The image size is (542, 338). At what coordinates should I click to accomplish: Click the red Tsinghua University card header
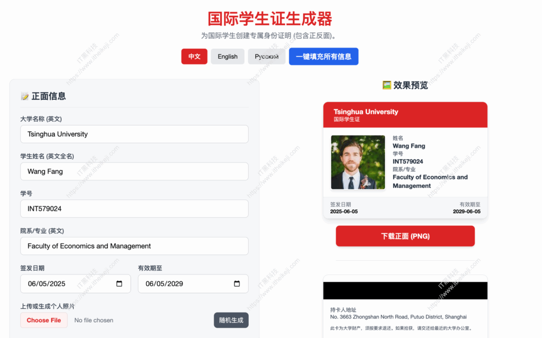coord(405,114)
